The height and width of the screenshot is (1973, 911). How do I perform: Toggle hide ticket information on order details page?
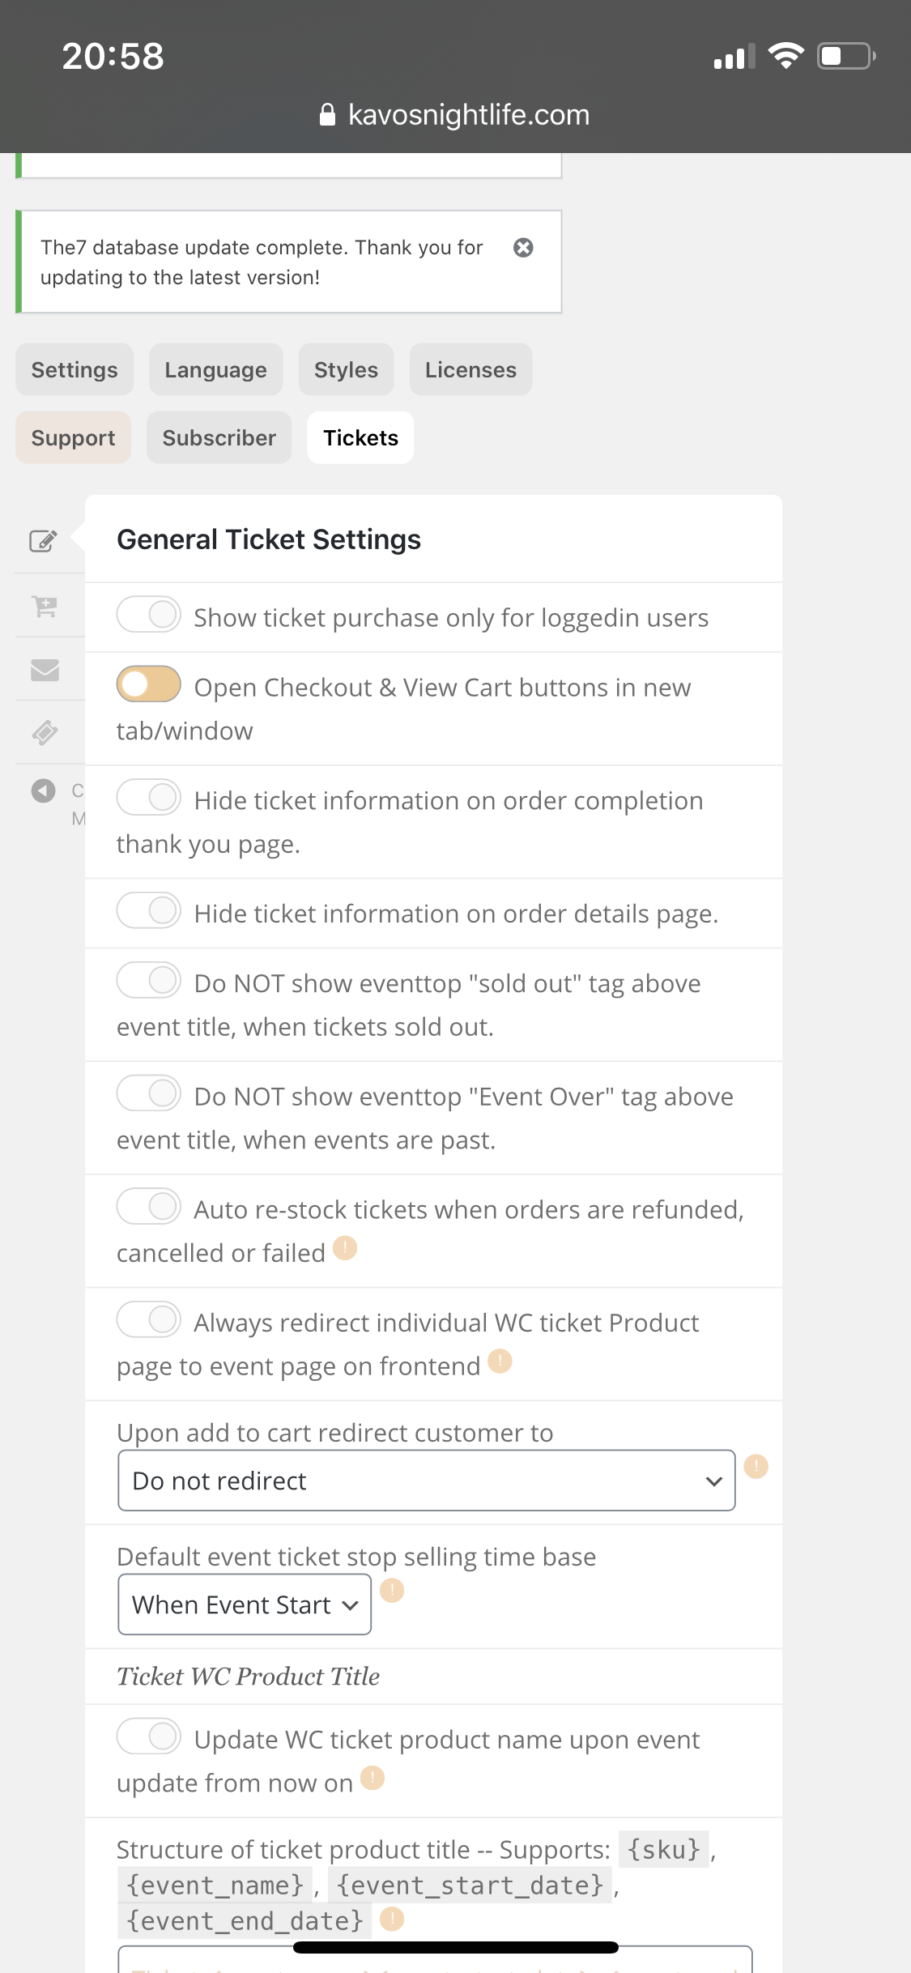(149, 910)
